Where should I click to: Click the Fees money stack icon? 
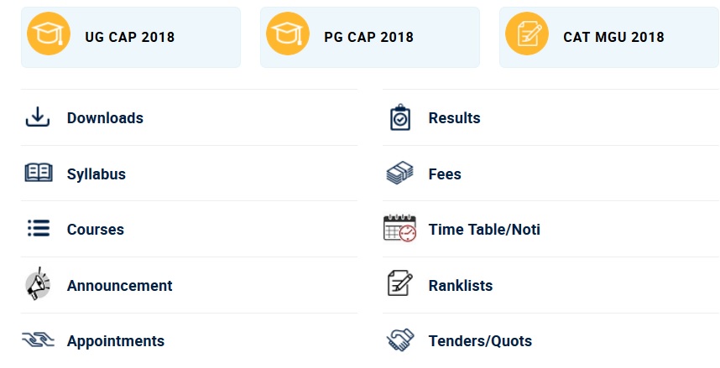400,173
